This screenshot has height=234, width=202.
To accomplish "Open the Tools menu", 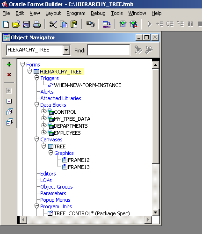I will tap(117, 13).
